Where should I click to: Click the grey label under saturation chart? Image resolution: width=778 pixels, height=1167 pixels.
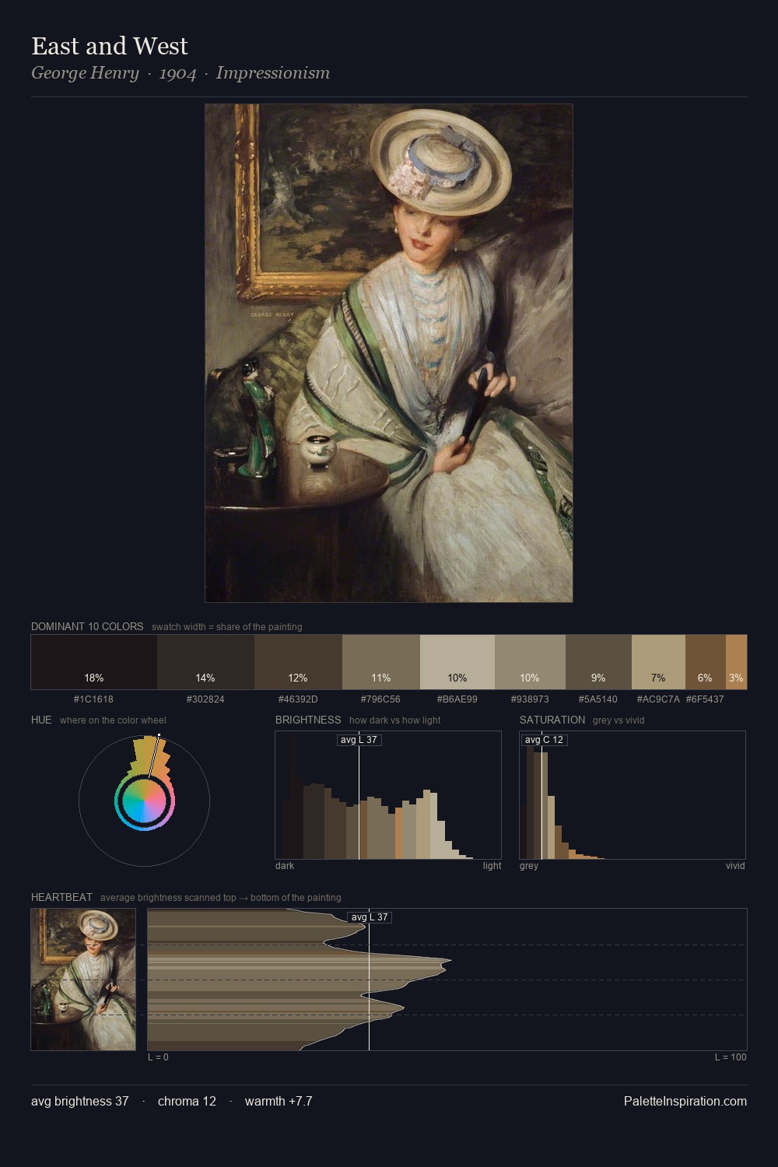point(529,866)
